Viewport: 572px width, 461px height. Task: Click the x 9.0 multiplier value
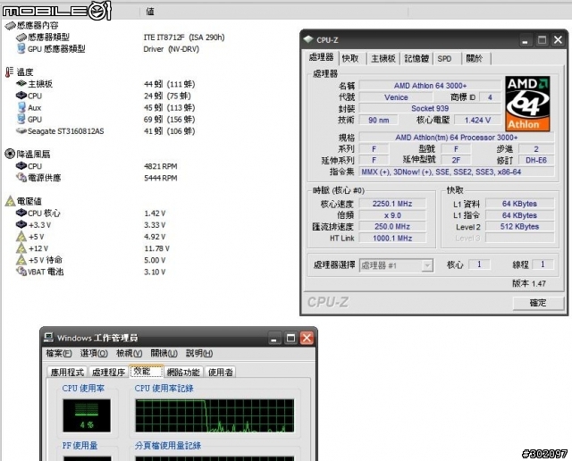[x=392, y=215]
